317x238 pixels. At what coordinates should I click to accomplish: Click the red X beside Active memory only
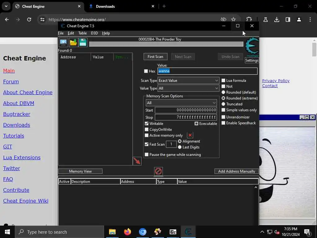pyautogui.click(x=190, y=135)
